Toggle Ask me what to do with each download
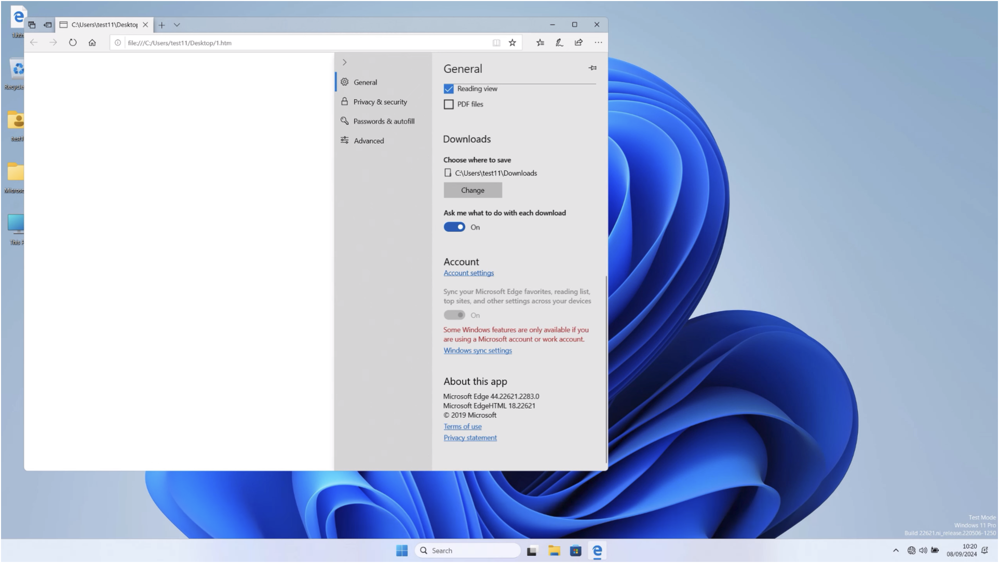999x563 pixels. click(x=454, y=227)
